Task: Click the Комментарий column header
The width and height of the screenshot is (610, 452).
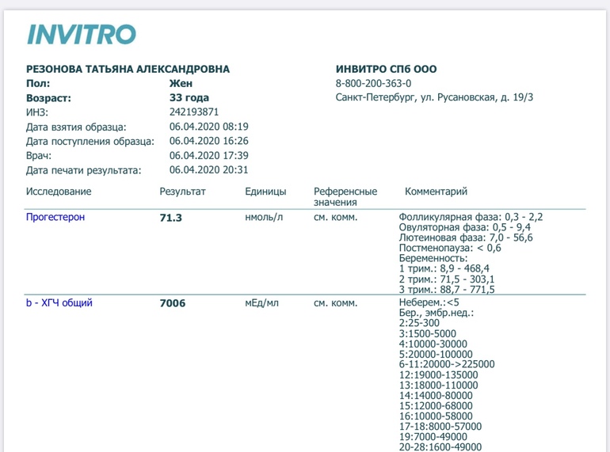Action: coord(436,192)
